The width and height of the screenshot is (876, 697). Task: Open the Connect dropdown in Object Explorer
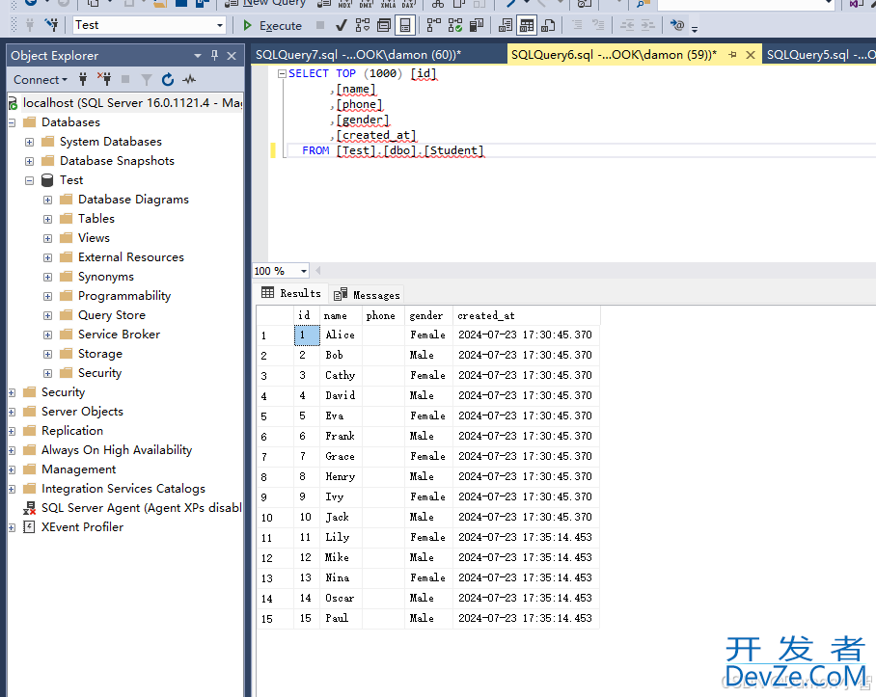point(41,80)
